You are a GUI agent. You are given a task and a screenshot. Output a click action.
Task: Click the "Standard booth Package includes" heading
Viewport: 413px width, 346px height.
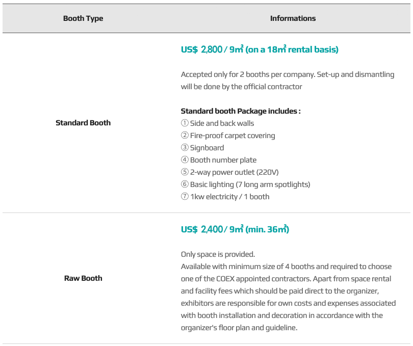(241, 111)
